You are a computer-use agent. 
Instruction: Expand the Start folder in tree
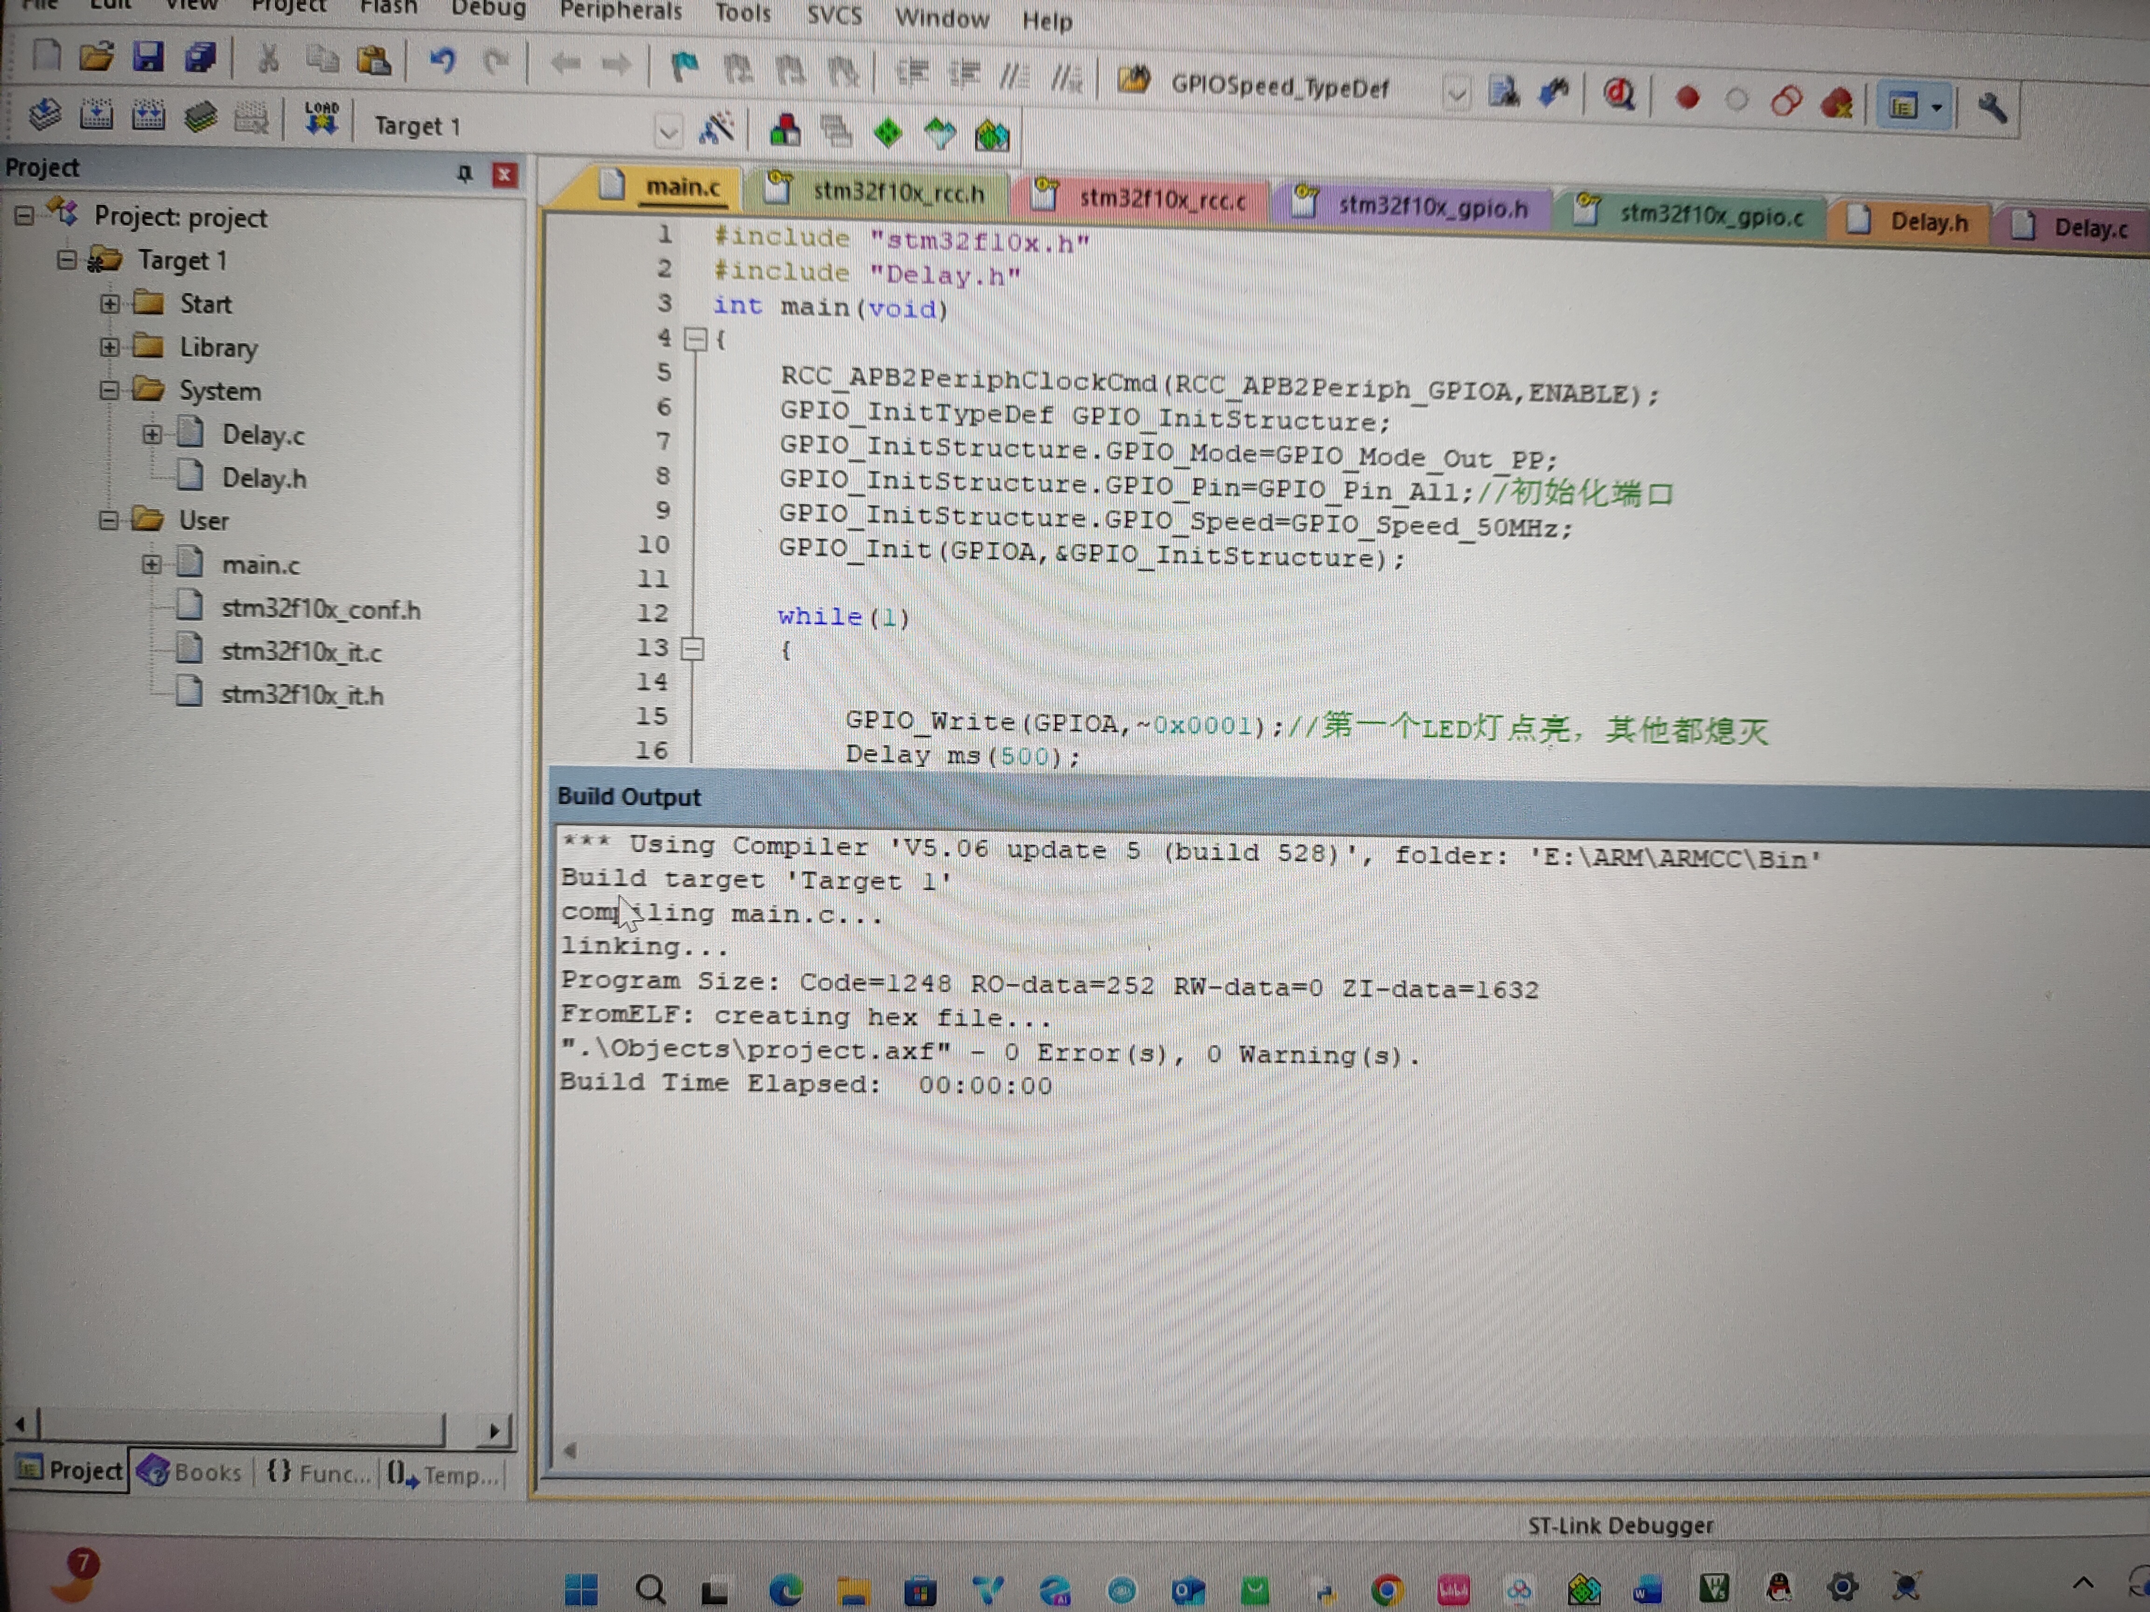tap(110, 303)
